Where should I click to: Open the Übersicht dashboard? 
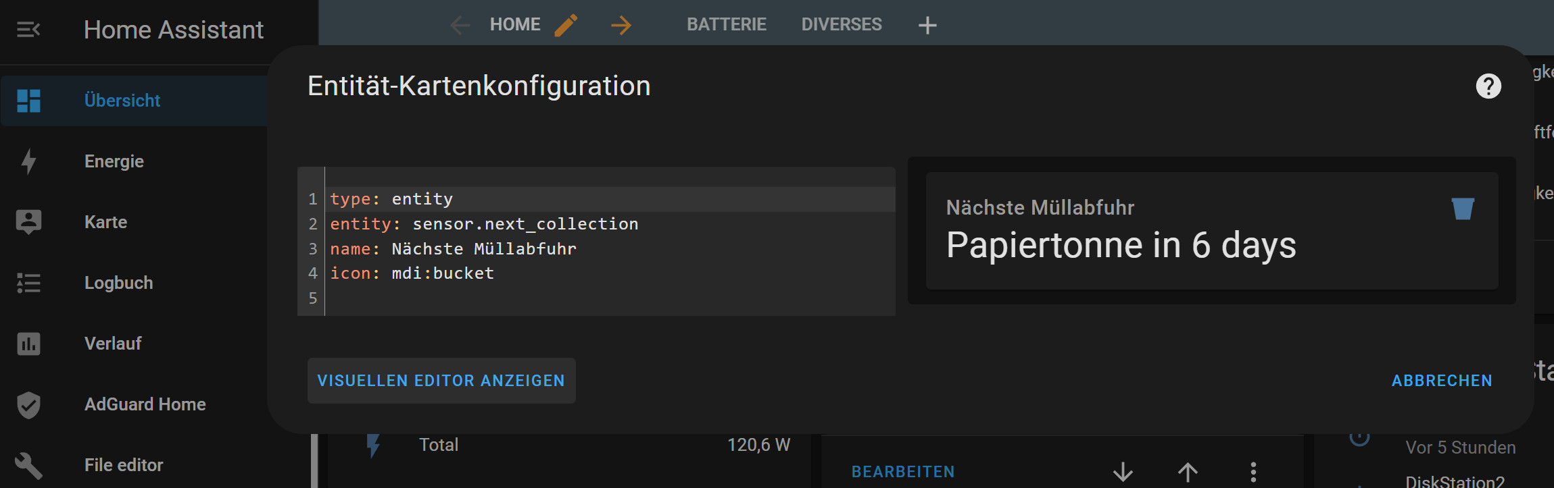pos(122,101)
